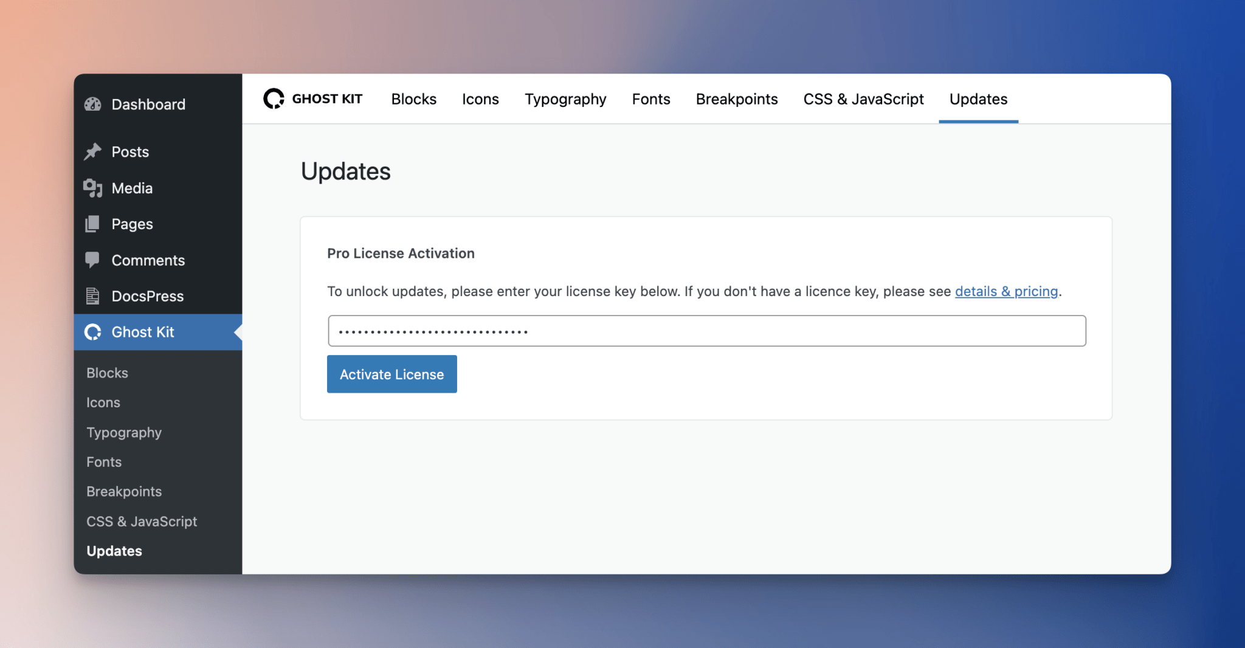Viewport: 1245px width, 648px height.
Task: Click the Posts pushpin icon
Action: 92,152
